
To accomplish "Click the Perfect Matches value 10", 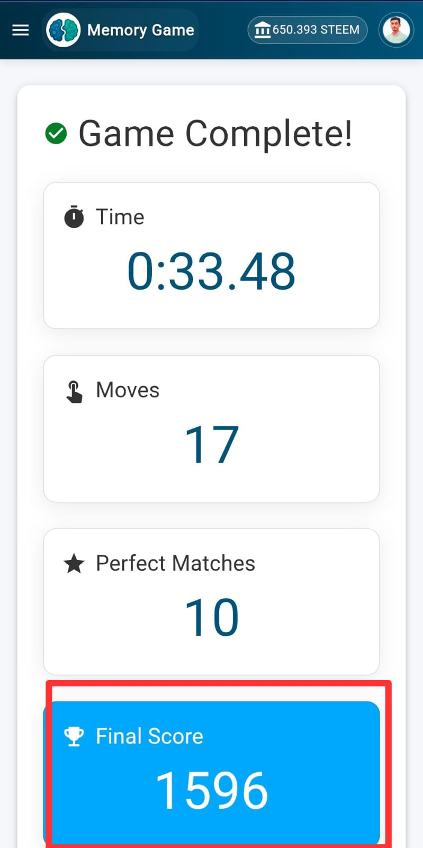I will [x=211, y=617].
